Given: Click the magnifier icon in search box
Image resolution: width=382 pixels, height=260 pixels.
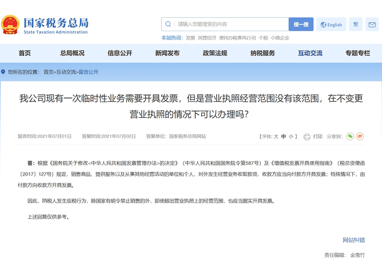Looking at the screenshot, I should click(x=168, y=24).
